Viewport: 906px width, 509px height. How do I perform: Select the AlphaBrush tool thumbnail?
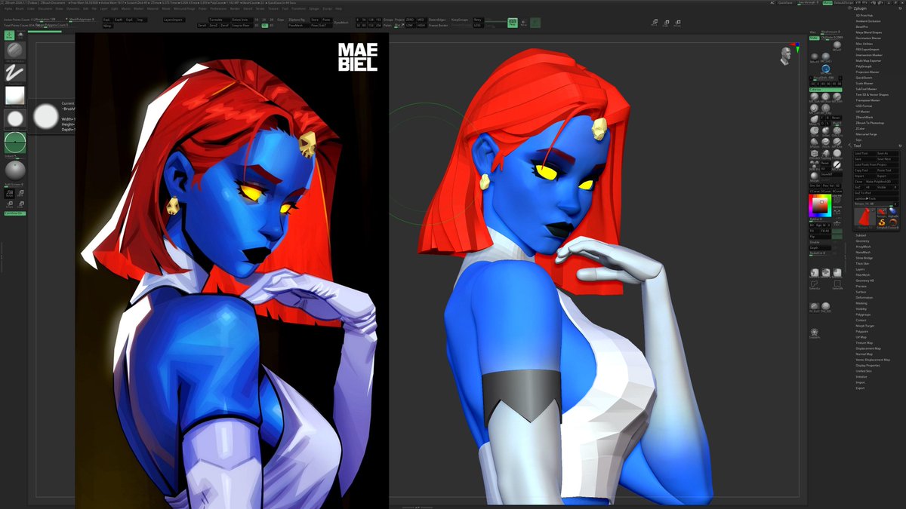[894, 214]
